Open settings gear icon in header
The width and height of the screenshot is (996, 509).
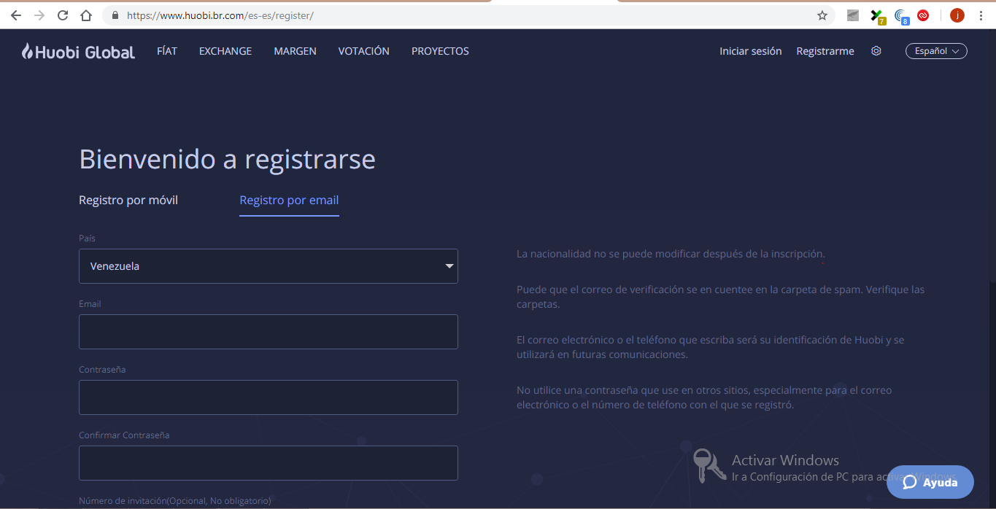click(x=876, y=51)
